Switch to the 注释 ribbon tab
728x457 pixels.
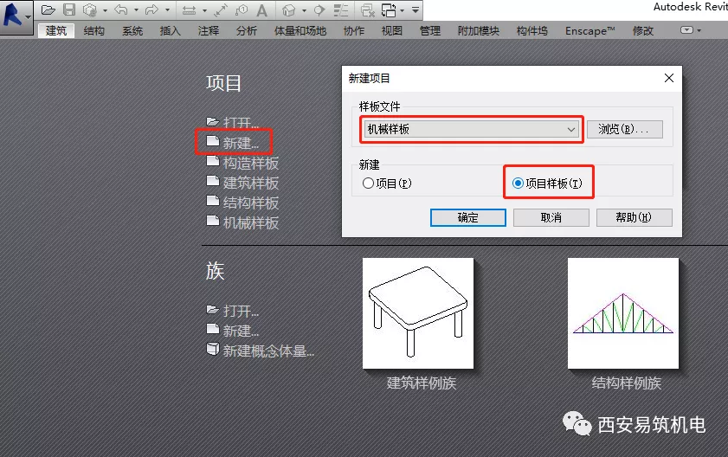coord(209,30)
